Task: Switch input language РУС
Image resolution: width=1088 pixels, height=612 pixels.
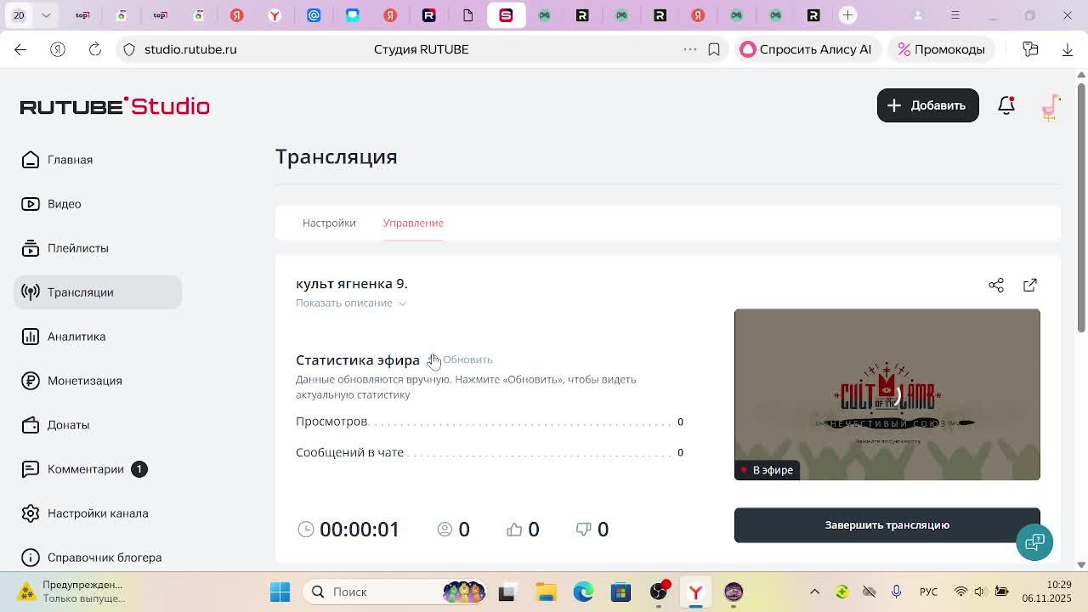Action: [928, 592]
